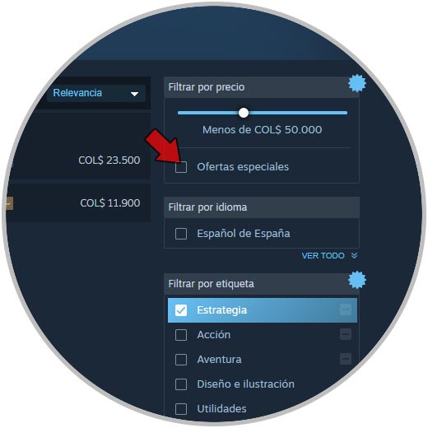Exclude the Aventura tag with its minus icon

point(346,359)
